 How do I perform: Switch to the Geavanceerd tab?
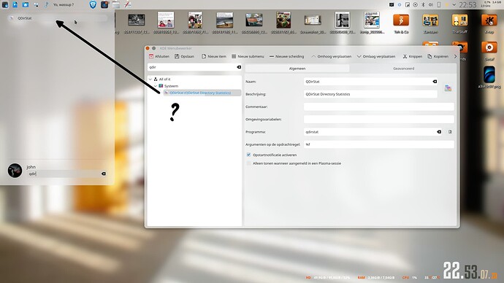(403, 69)
